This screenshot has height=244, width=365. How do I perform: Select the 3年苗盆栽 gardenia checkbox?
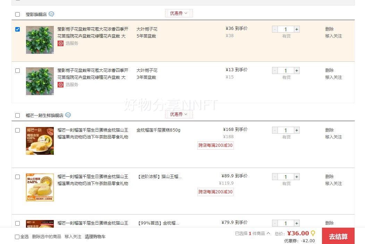click(18, 71)
